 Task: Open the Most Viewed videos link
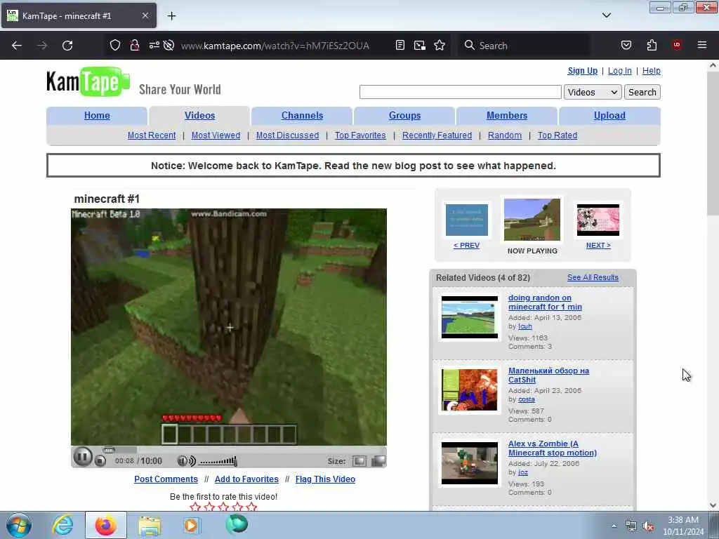click(x=216, y=135)
